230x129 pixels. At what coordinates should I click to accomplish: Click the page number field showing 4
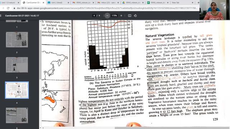pyautogui.click(x=94, y=16)
